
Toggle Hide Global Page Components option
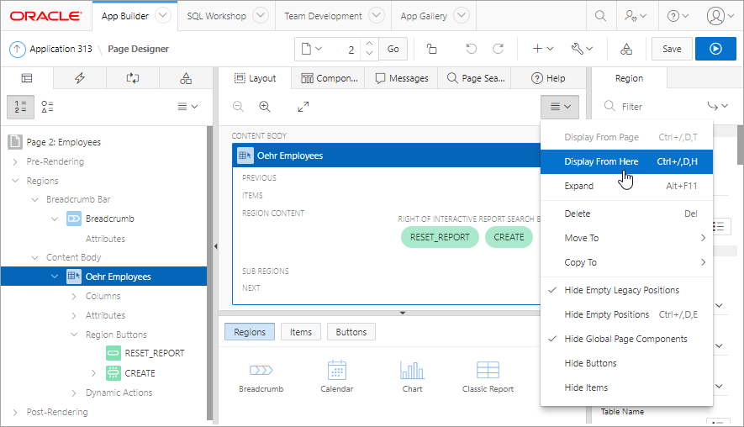(626, 339)
